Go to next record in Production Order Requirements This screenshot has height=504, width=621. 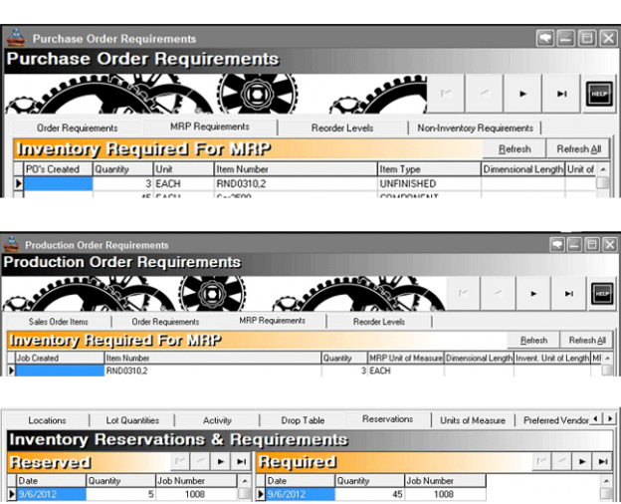tap(533, 294)
